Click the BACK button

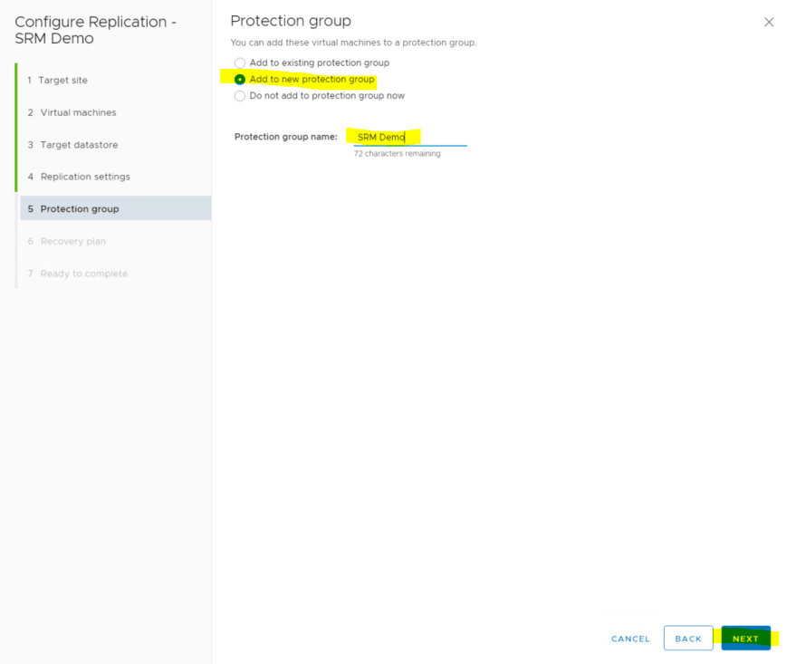pyautogui.click(x=688, y=639)
